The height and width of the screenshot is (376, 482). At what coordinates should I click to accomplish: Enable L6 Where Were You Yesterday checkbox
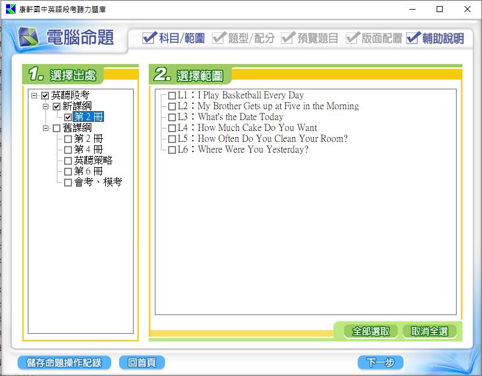[172, 150]
